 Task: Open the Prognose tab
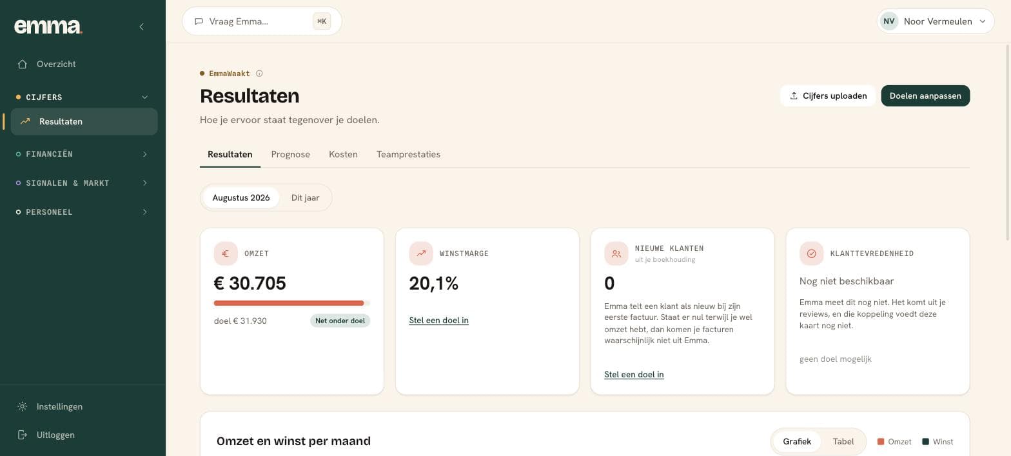tap(291, 154)
